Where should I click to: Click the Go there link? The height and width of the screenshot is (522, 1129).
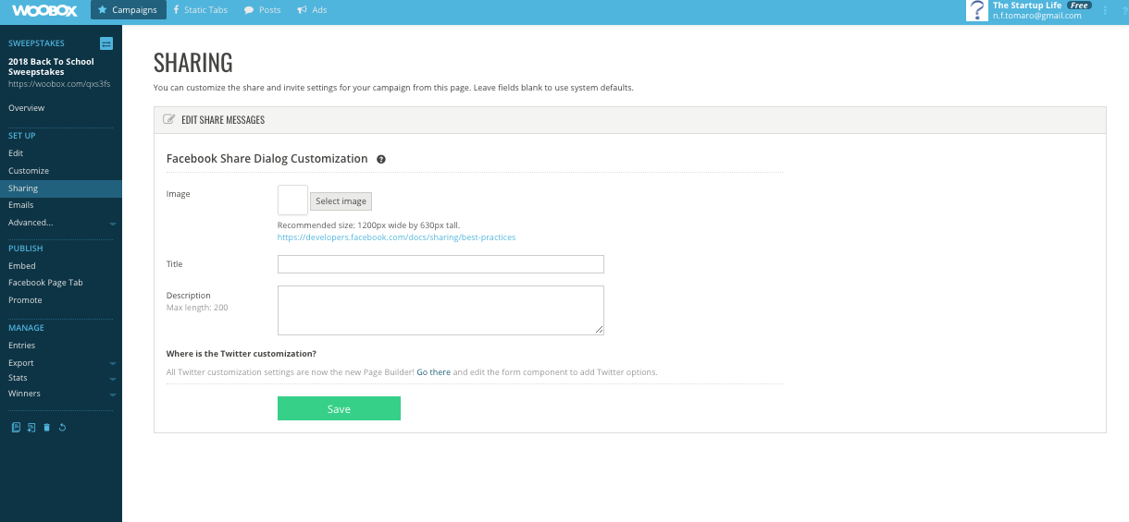pos(433,372)
